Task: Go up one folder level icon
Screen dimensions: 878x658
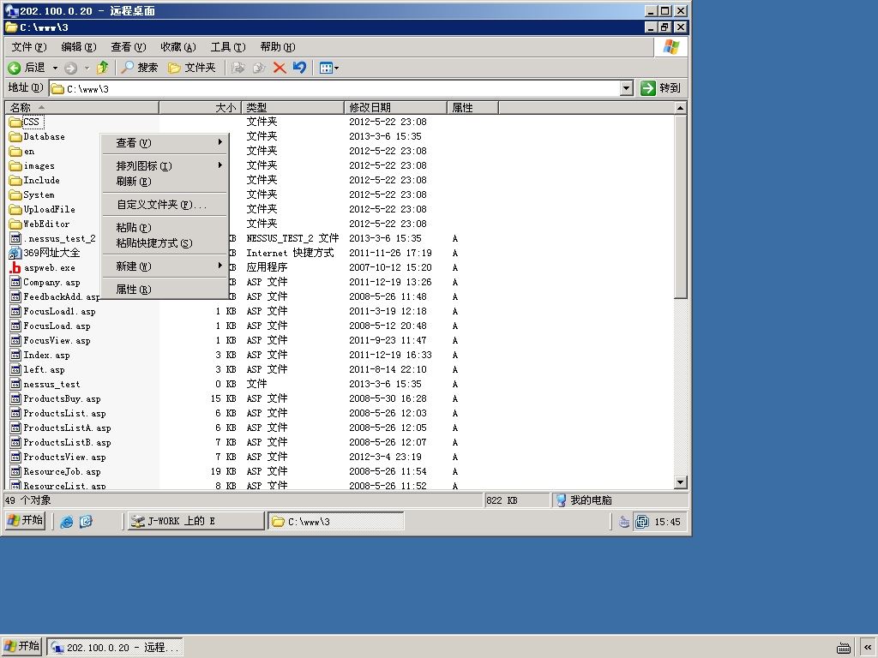Action: click(x=102, y=68)
